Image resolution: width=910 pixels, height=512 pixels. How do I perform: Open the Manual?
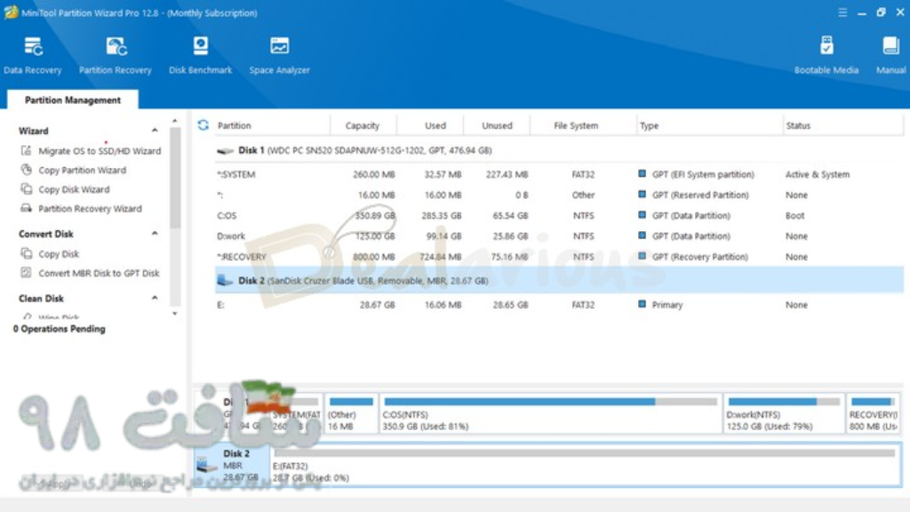click(x=890, y=56)
